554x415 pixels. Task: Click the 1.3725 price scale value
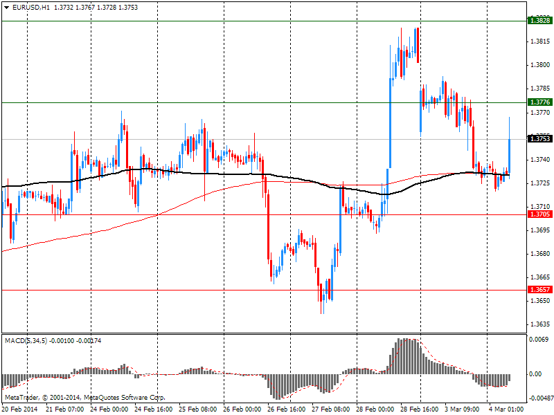pyautogui.click(x=540, y=183)
